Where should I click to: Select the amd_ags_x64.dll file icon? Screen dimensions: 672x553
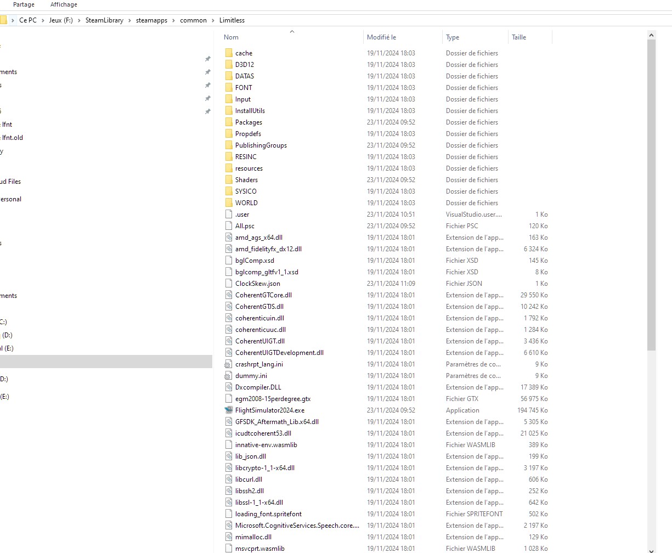click(229, 238)
